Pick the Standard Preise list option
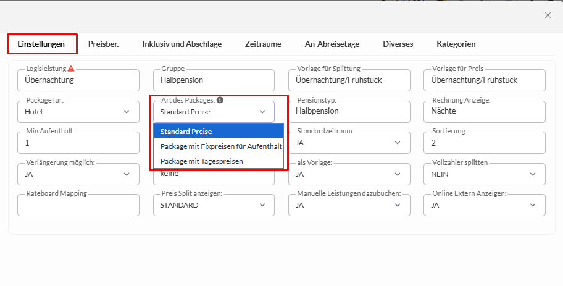Viewport: 563px width, 286px height. 186,132
